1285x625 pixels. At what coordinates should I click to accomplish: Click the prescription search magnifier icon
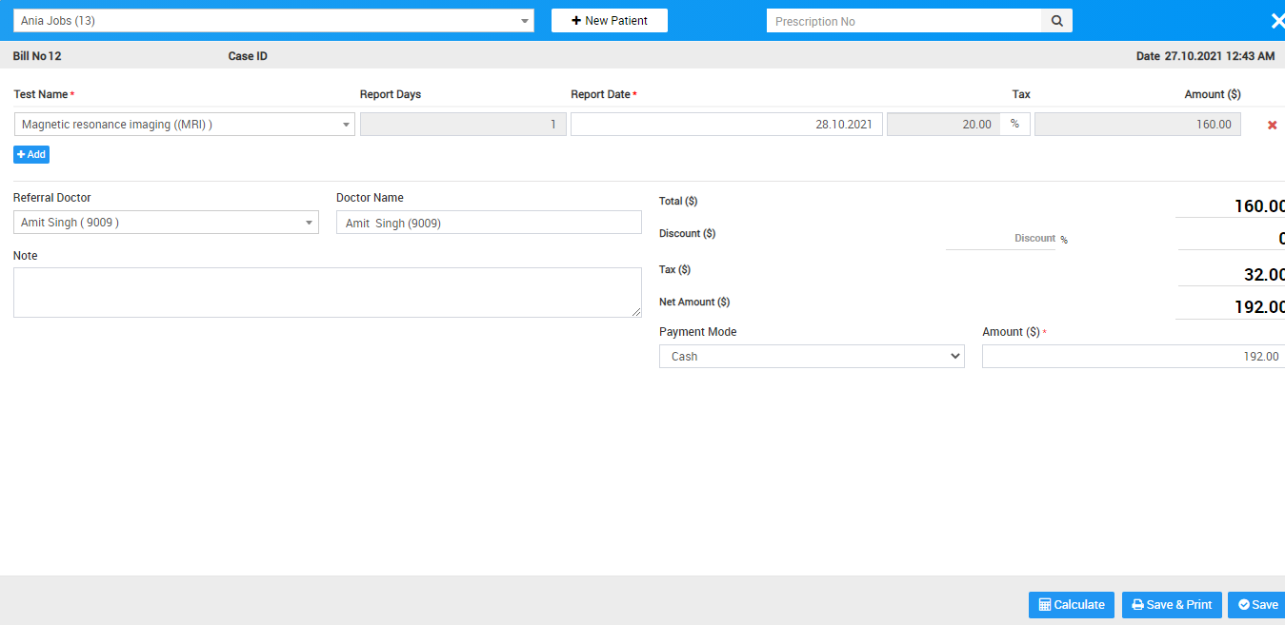point(1056,21)
